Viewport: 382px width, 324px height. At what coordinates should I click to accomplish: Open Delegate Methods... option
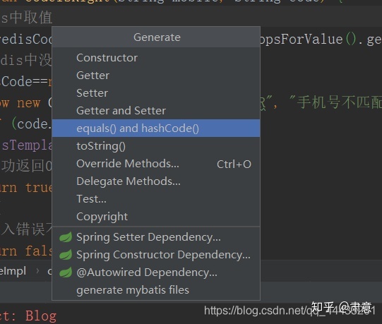[156, 181]
